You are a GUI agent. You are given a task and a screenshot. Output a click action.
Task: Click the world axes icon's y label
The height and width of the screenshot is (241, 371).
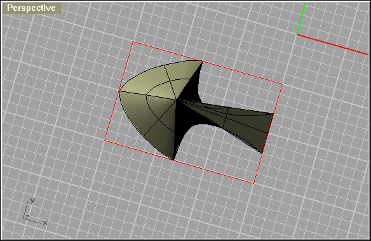coord(32,200)
